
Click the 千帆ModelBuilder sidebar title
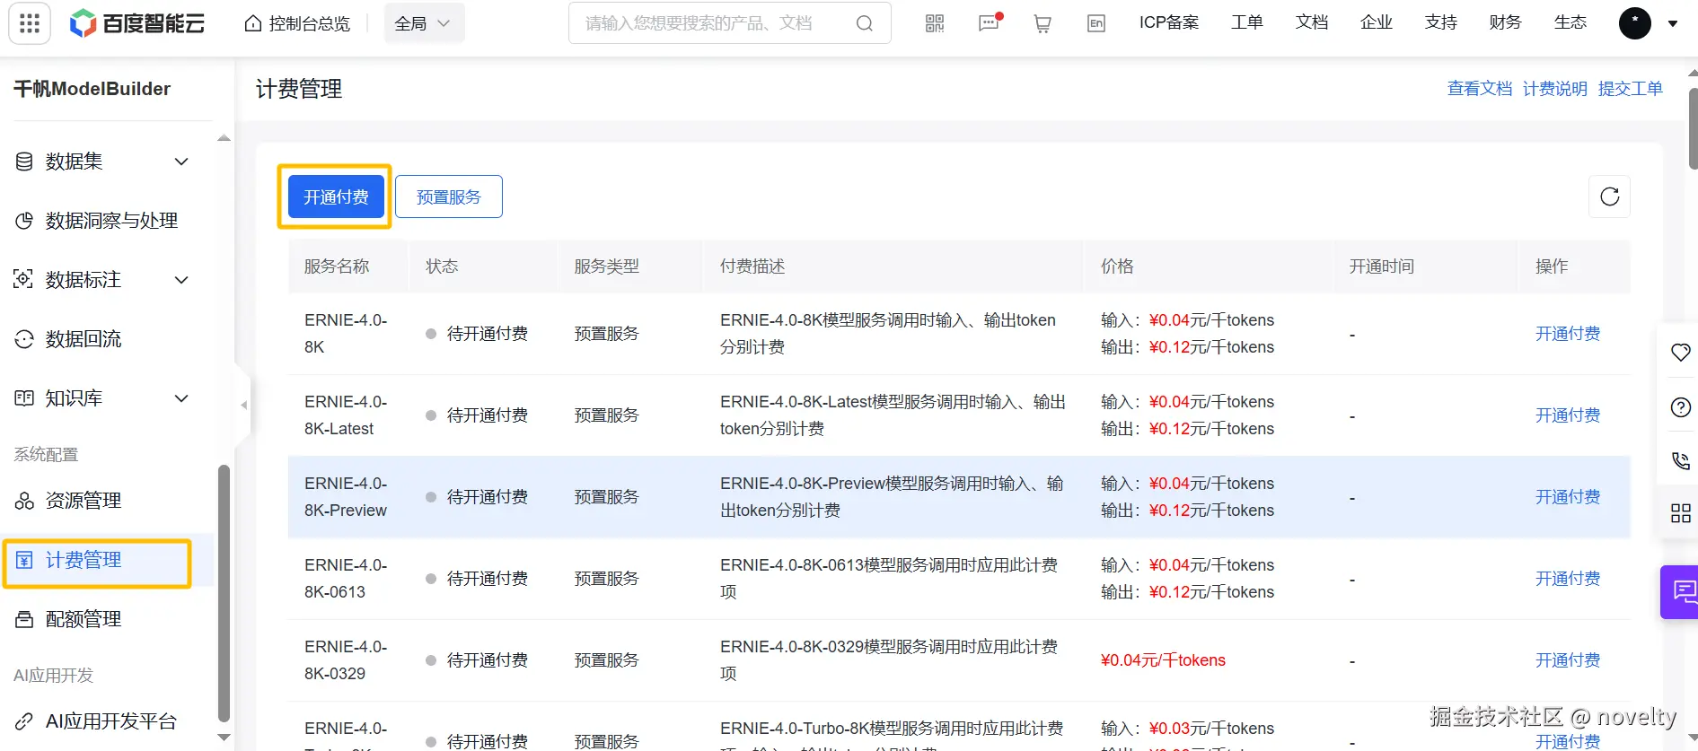[x=92, y=89]
